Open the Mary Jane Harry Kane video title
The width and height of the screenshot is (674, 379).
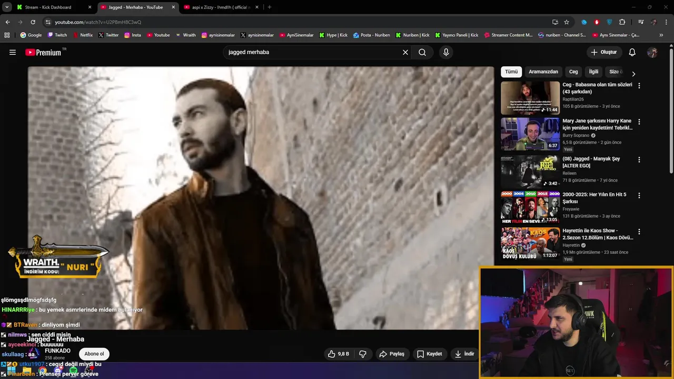597,124
